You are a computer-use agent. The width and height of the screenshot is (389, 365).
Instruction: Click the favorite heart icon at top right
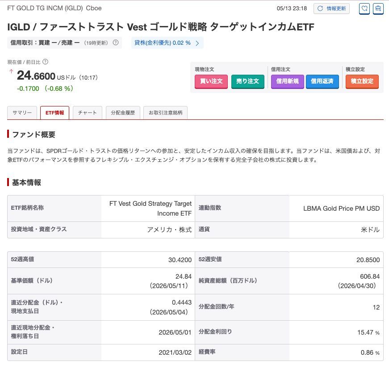(364, 8)
